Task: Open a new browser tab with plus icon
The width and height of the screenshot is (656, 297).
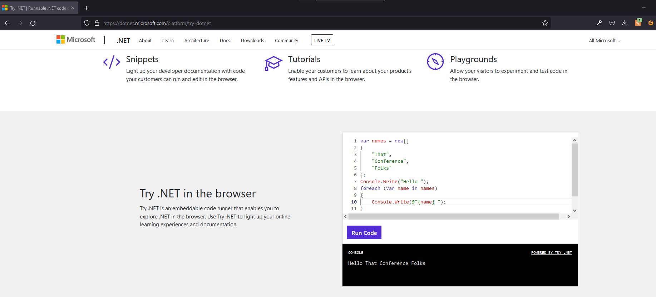Action: pos(86,8)
